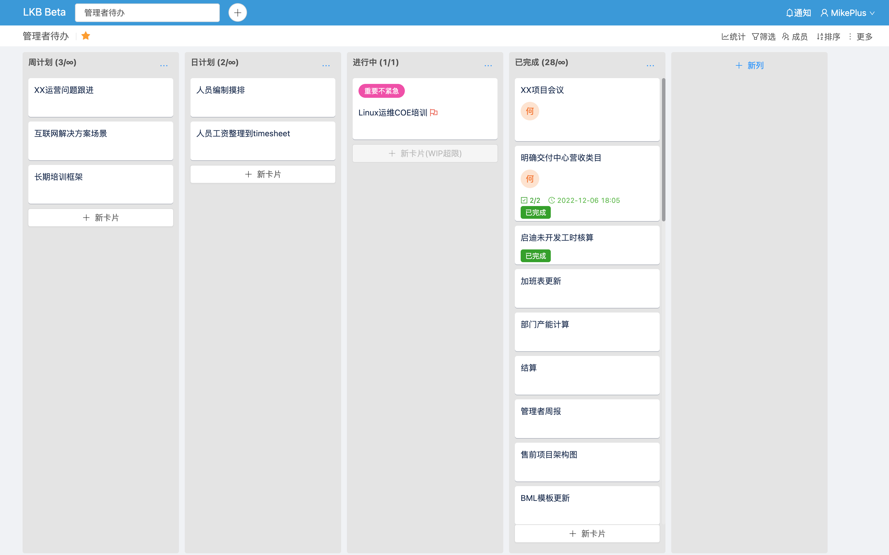
Task: Click the 2022-12-06 18:05 due date
Action: [584, 201]
